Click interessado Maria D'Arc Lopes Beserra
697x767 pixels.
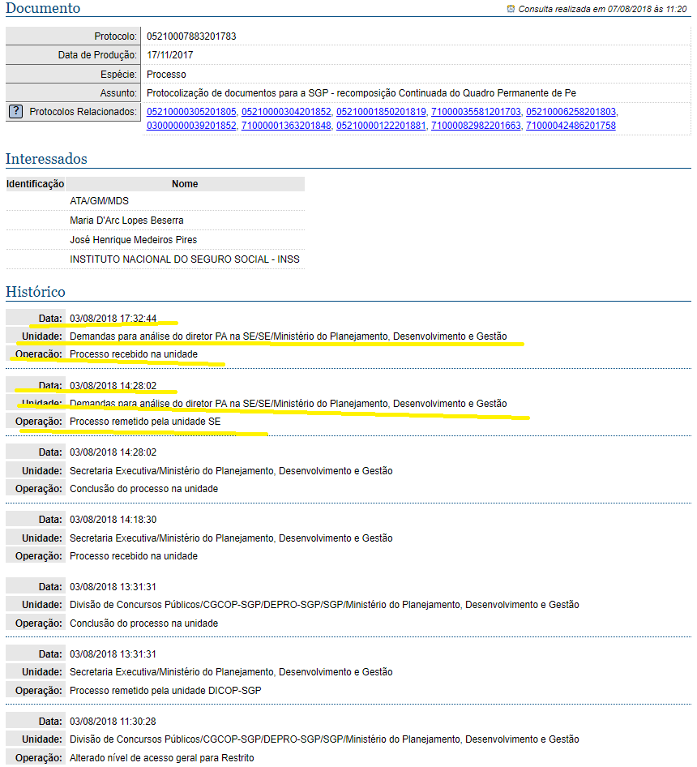pyautogui.click(x=126, y=221)
